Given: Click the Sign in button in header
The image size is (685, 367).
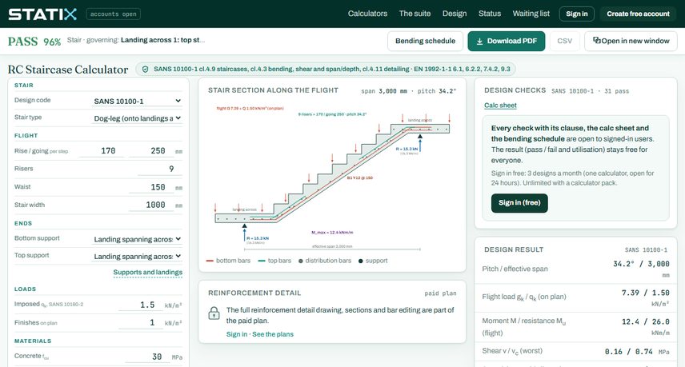Looking at the screenshot, I should point(577,14).
